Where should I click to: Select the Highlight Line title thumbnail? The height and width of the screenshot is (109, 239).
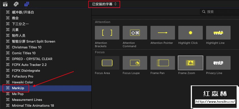(x=218, y=33)
